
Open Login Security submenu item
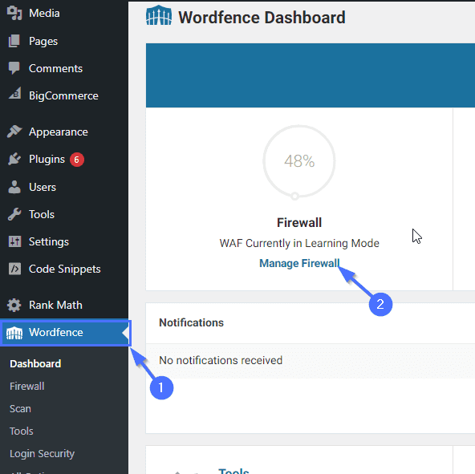pyautogui.click(x=42, y=453)
